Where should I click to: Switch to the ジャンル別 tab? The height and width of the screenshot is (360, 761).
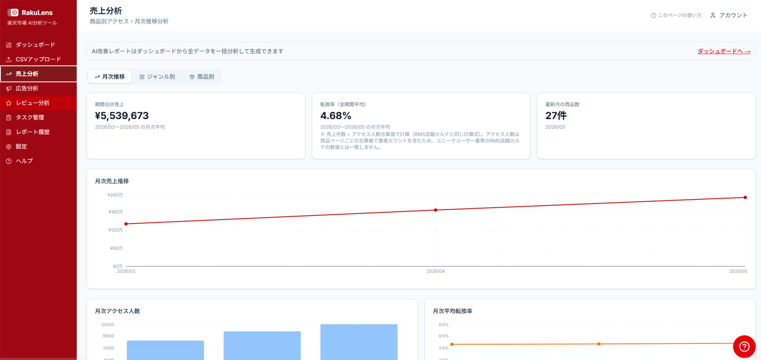157,77
